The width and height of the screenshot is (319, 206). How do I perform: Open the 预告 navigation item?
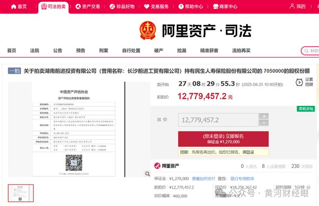[80, 50]
